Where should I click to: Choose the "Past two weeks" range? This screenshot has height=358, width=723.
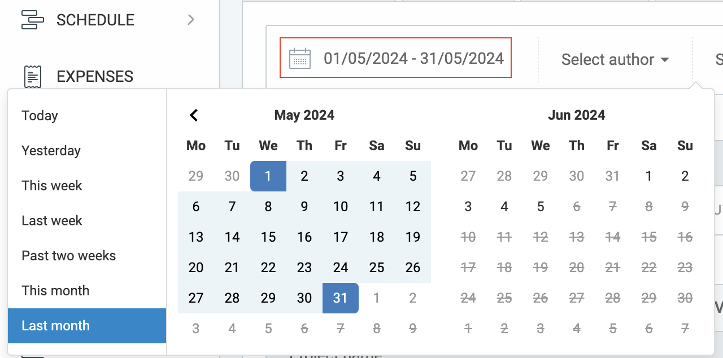(x=68, y=255)
